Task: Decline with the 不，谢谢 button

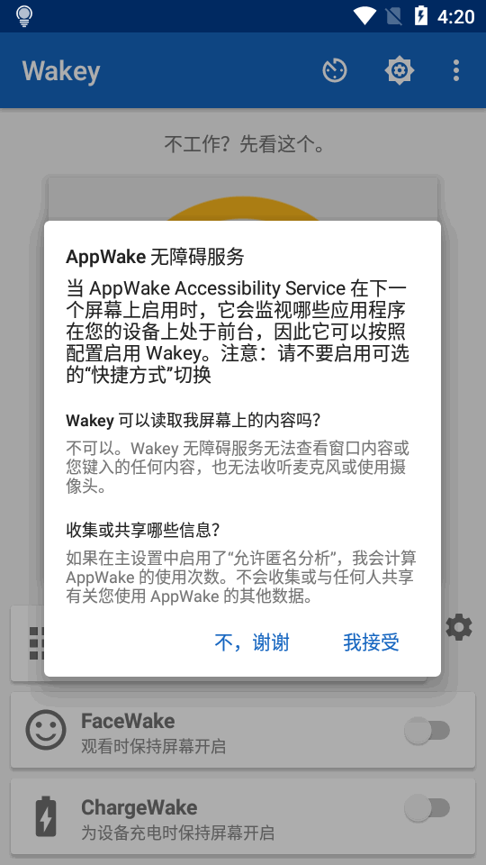Action: click(x=252, y=642)
